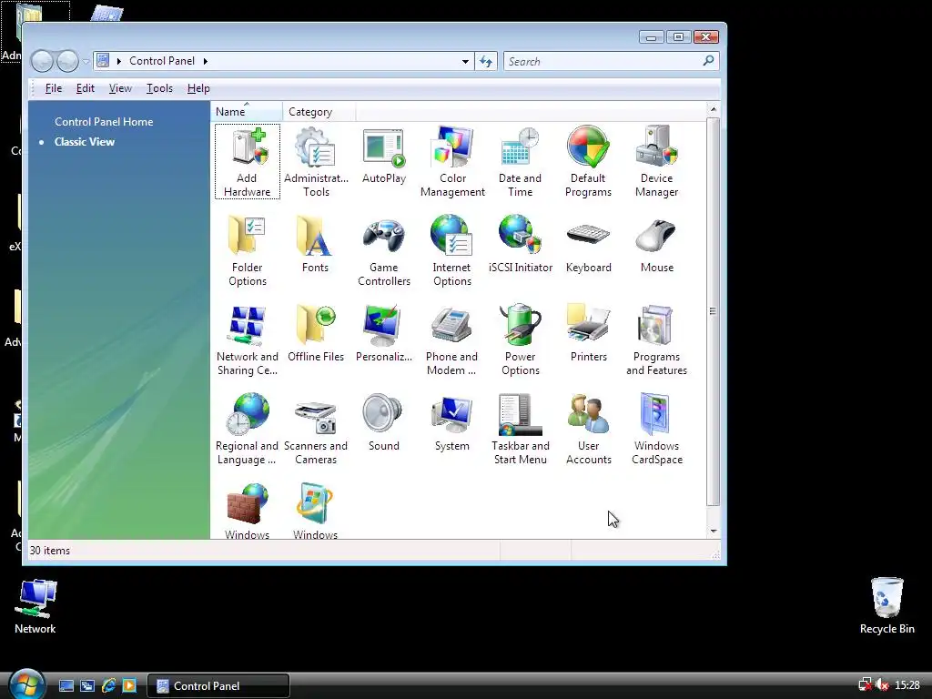Open the Mouse icon
This screenshot has height=699, width=932.
click(x=656, y=244)
